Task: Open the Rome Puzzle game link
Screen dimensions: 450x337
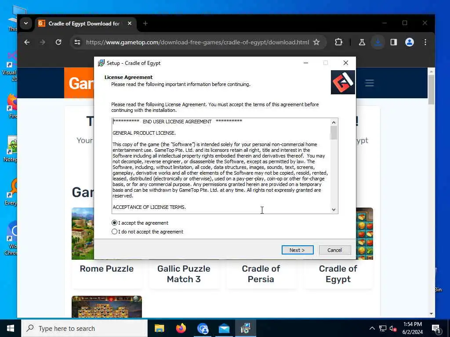Action: [107, 269]
